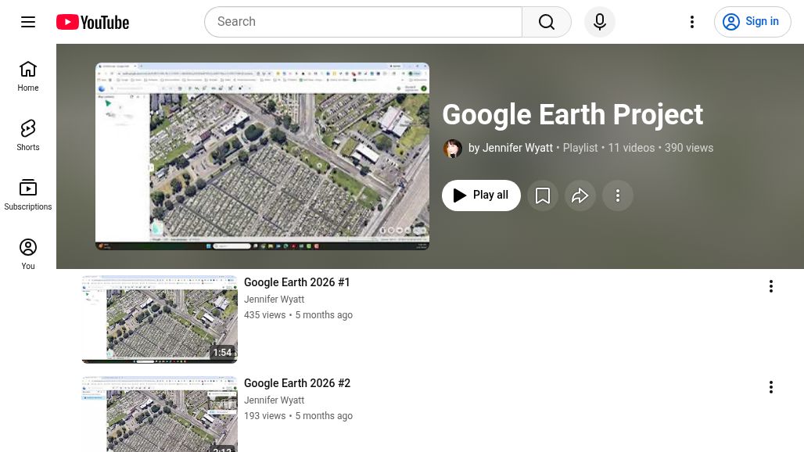Open action menu for Google Earth 2026 #2

tap(770, 387)
